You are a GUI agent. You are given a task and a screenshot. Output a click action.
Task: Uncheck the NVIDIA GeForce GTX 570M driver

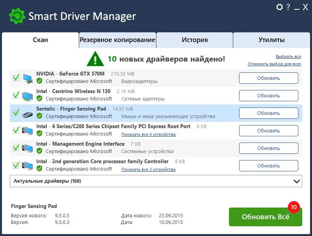(16, 77)
